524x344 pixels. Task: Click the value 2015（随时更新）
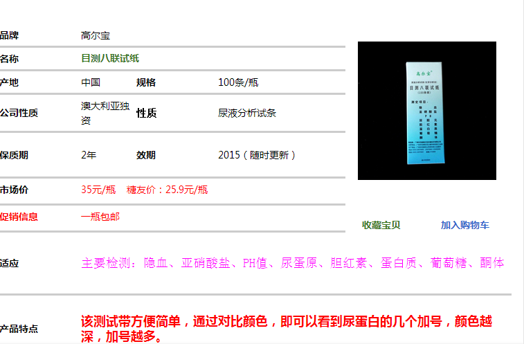coord(257,155)
